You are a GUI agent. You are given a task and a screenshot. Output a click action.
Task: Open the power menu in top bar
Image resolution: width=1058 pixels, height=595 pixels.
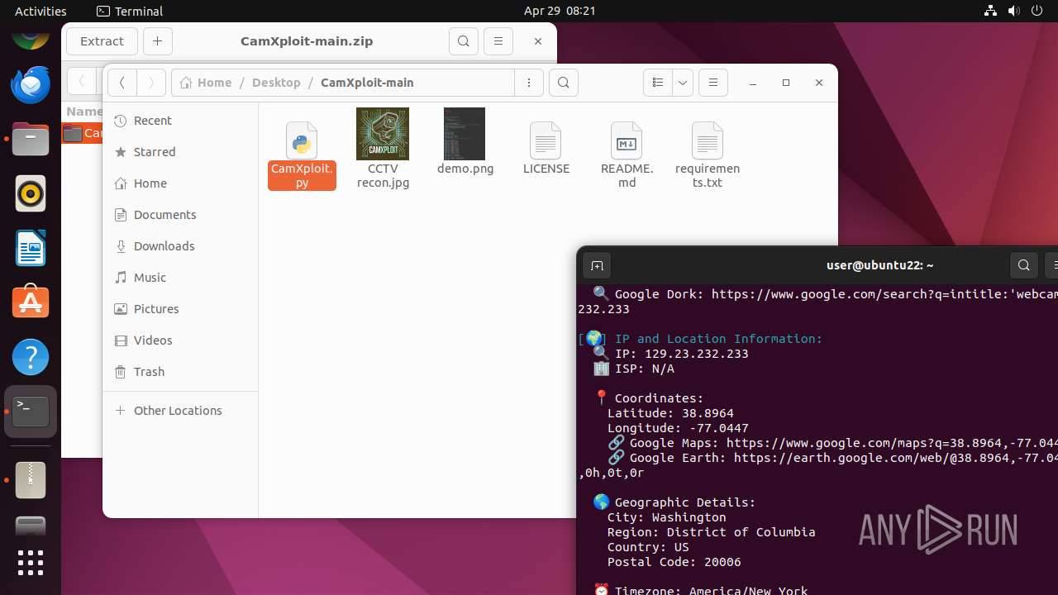coord(1037,11)
